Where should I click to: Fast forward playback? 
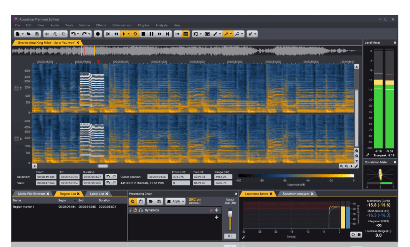pyautogui.click(x=160, y=34)
